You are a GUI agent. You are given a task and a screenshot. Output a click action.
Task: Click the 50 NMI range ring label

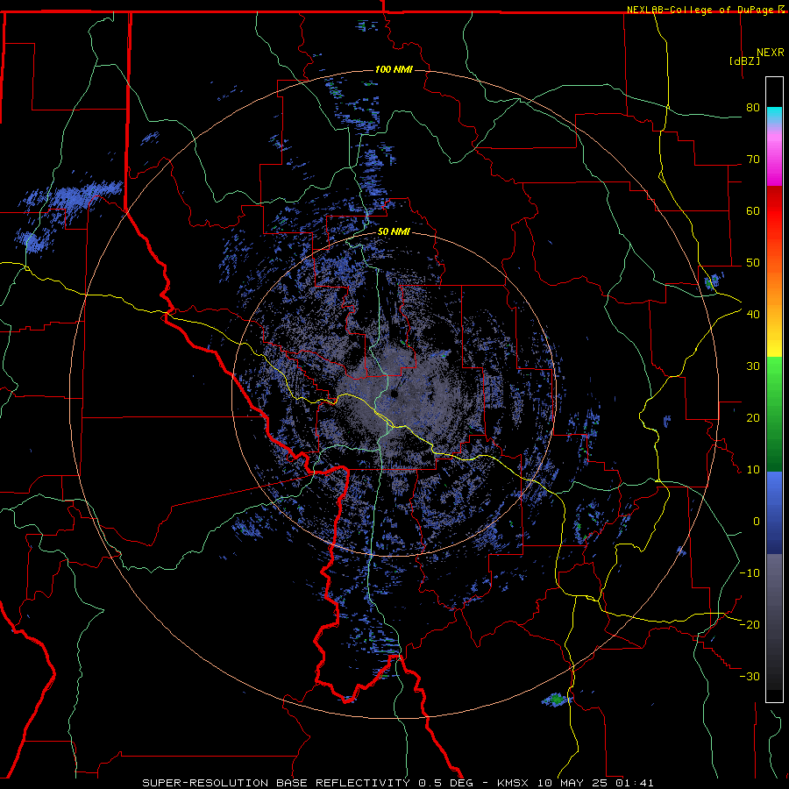click(x=394, y=232)
